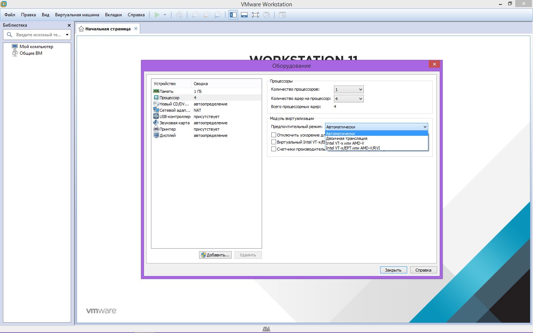Click the Take Snapshot clock icon
Screen dimensions: 533x333
195,15
